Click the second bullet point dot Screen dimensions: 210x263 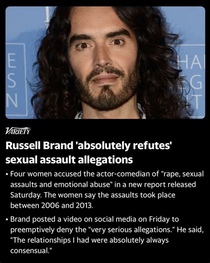tap(7, 220)
